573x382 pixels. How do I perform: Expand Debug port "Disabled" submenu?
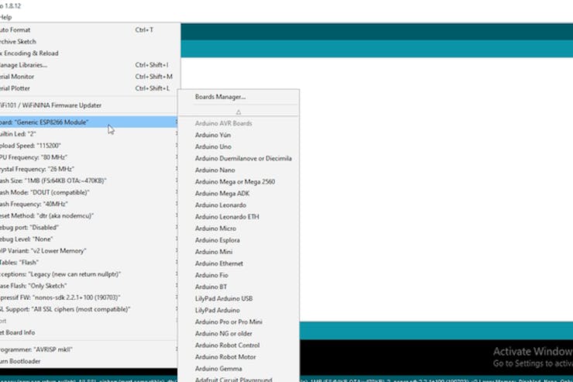pos(90,227)
